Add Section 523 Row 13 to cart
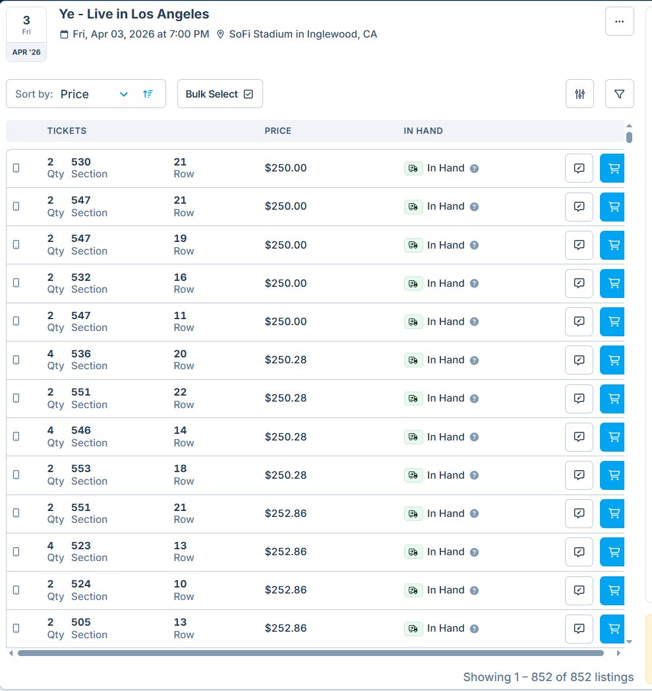Image resolution: width=652 pixels, height=691 pixels. (612, 552)
